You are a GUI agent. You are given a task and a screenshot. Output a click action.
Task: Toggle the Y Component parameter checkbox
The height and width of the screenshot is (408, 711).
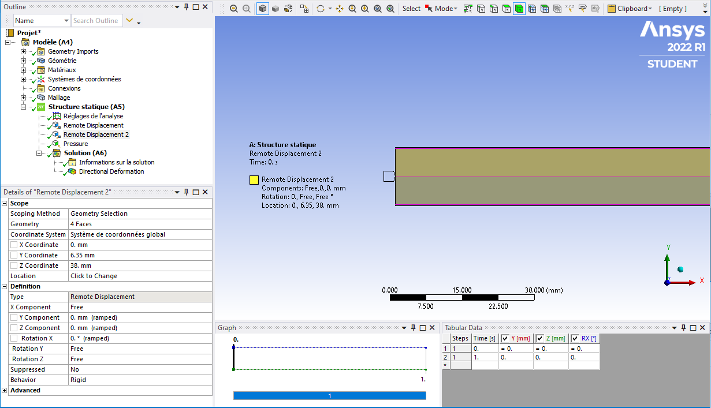coord(14,317)
